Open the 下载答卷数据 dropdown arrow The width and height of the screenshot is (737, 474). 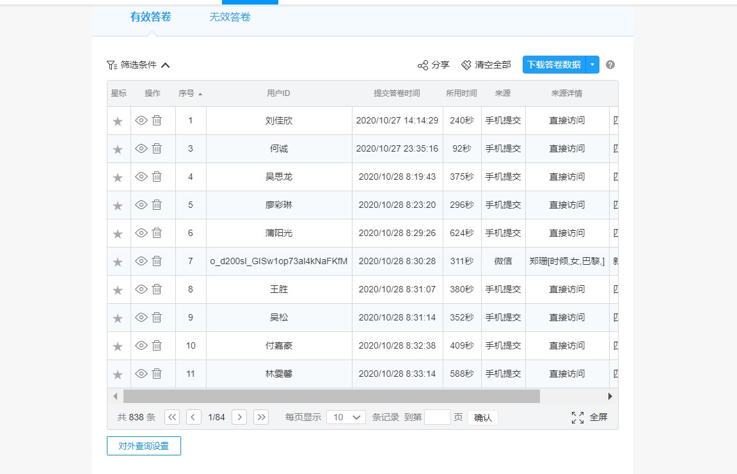coord(592,64)
